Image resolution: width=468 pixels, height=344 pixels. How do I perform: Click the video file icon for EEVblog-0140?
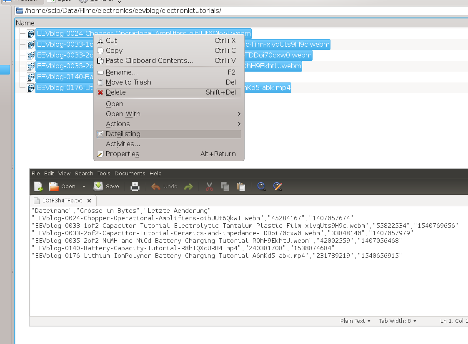[30, 77]
